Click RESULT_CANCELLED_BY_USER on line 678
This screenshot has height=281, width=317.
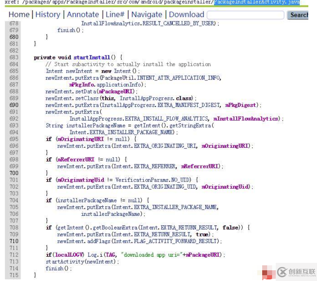pos(178,24)
